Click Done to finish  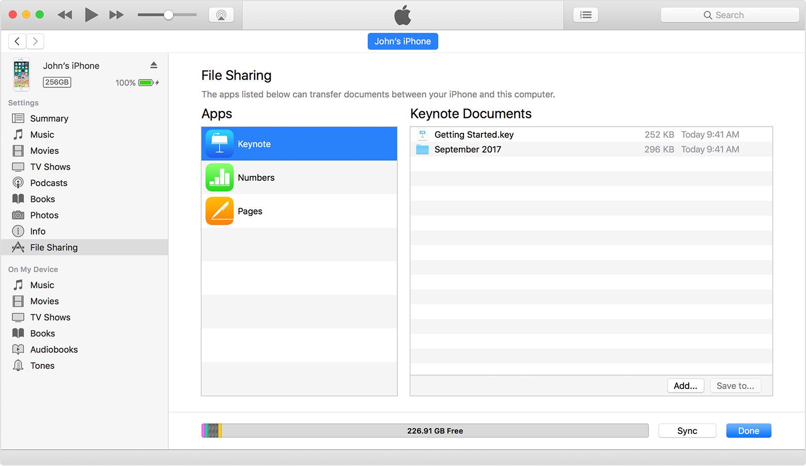coord(748,430)
